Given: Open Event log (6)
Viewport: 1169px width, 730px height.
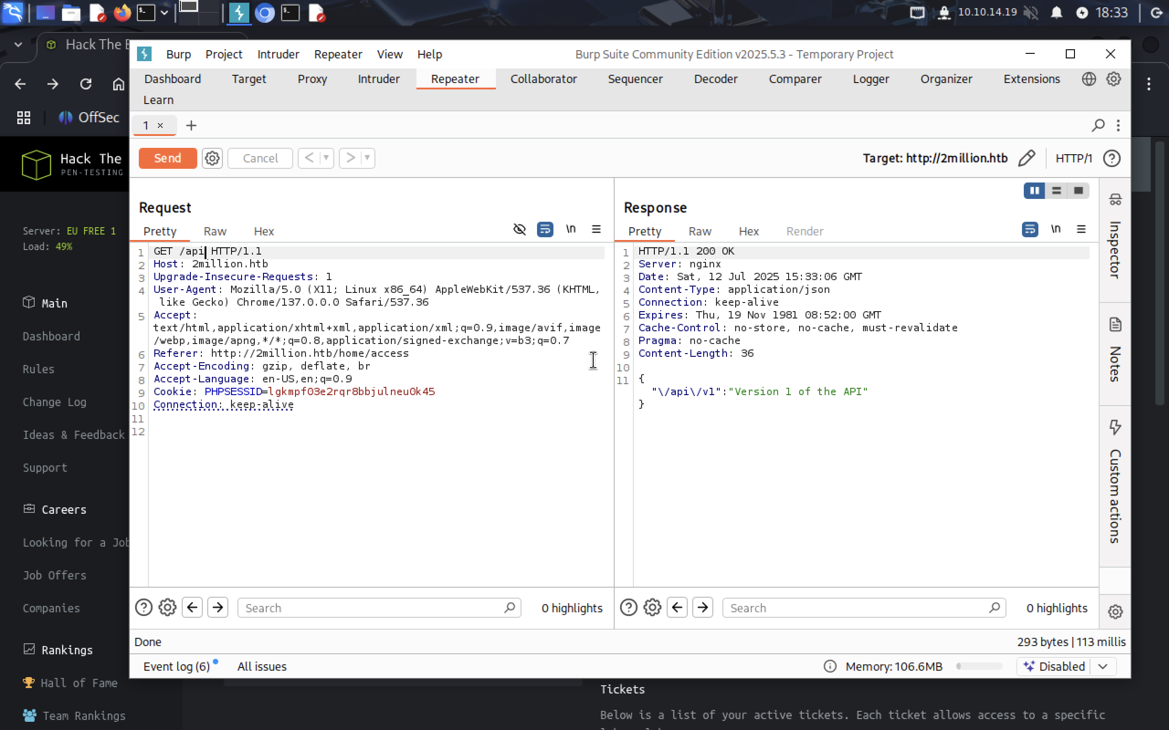Looking at the screenshot, I should click(x=176, y=666).
